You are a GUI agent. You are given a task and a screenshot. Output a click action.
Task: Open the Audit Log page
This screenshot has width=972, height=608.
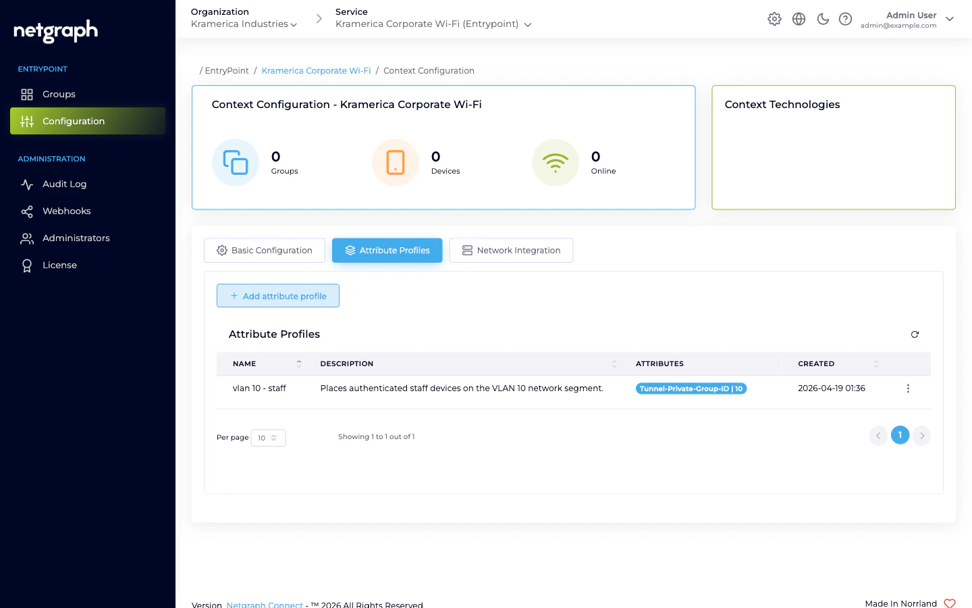click(x=88, y=184)
